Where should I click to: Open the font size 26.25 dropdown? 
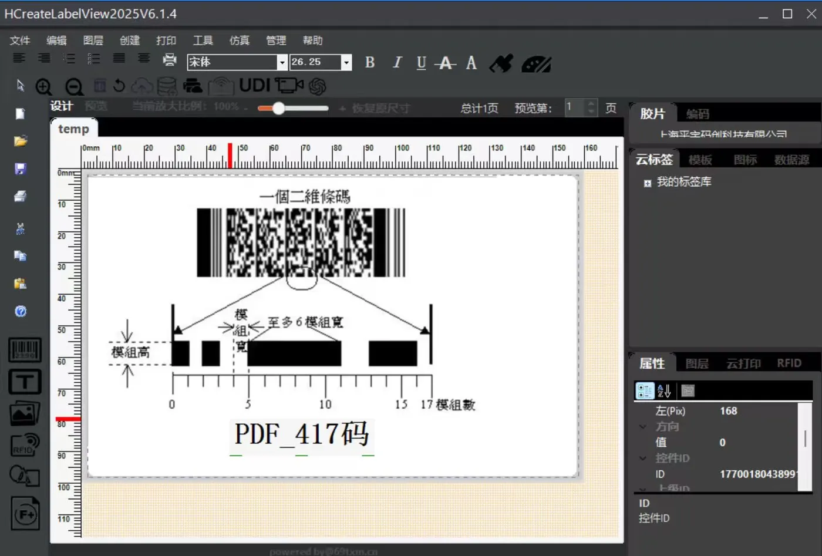pyautogui.click(x=346, y=62)
